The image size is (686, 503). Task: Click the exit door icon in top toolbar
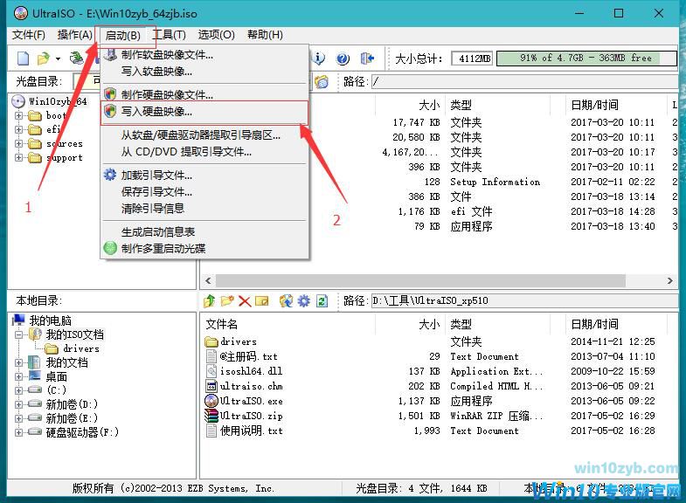pyautogui.click(x=367, y=59)
